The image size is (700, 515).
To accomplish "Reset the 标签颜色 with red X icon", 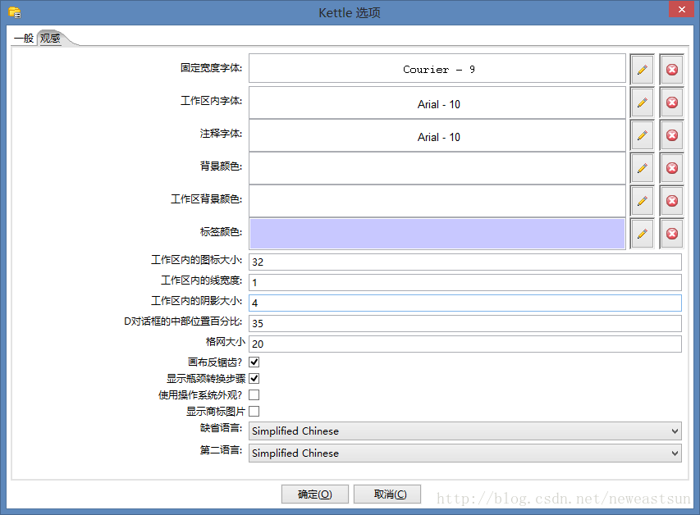I will 672,234.
